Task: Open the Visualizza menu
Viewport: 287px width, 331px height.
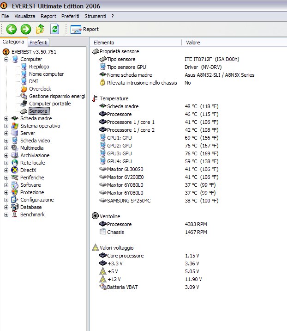Action: [24, 16]
